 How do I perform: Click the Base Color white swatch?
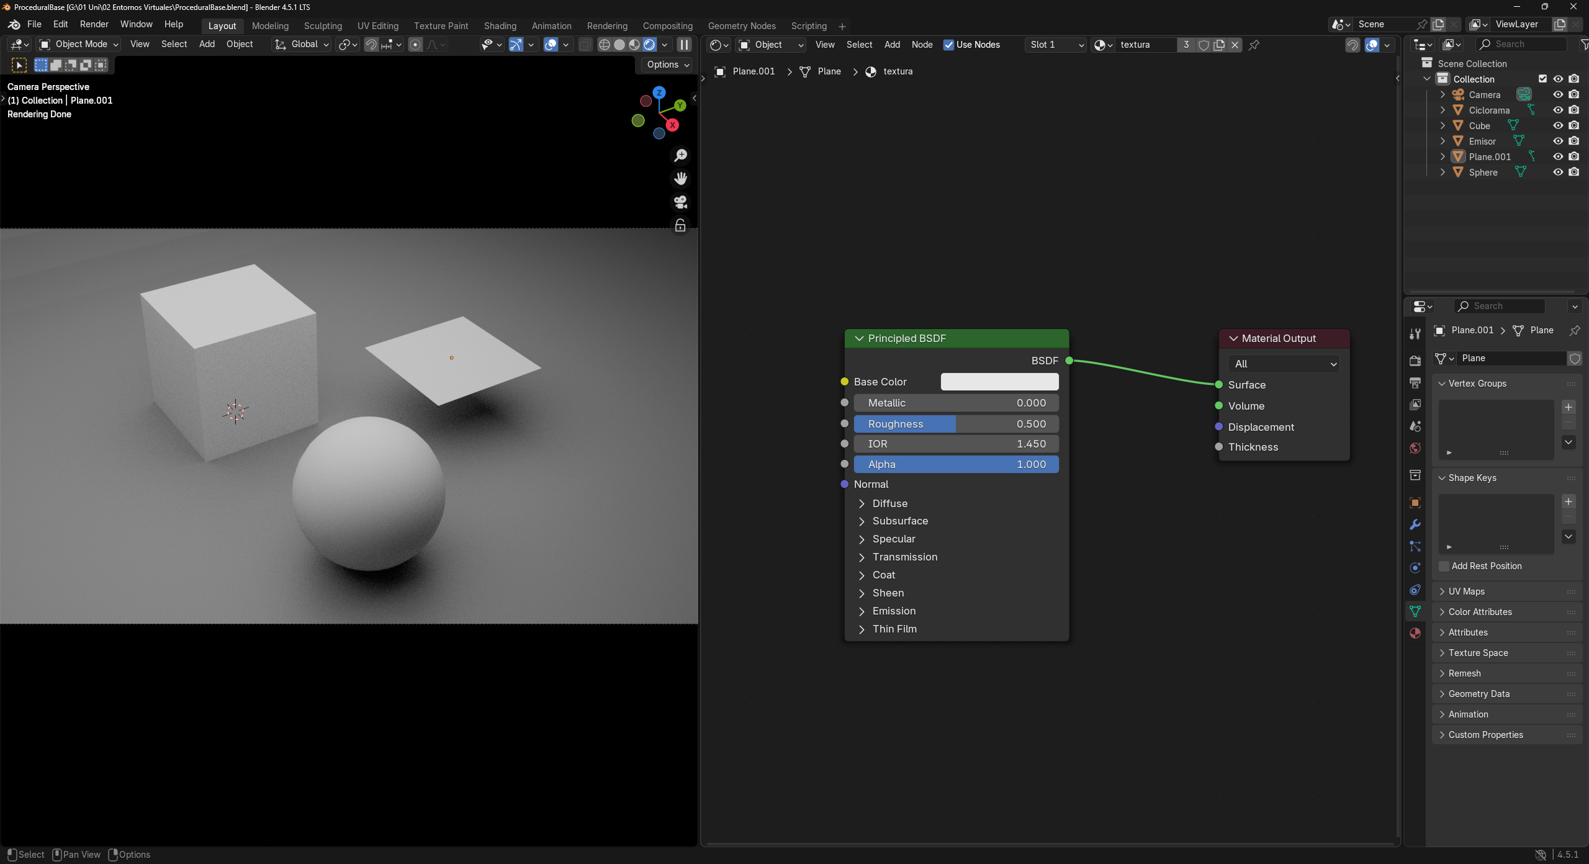click(999, 382)
